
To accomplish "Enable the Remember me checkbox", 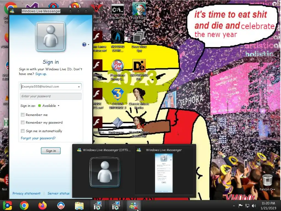I will [23, 115].
